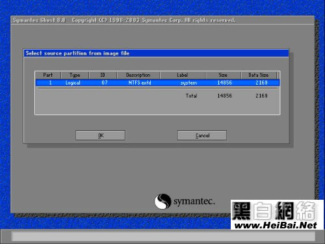Click the 14856 size value in selected row
Screen dimensions: 325x244
[x=225, y=83]
